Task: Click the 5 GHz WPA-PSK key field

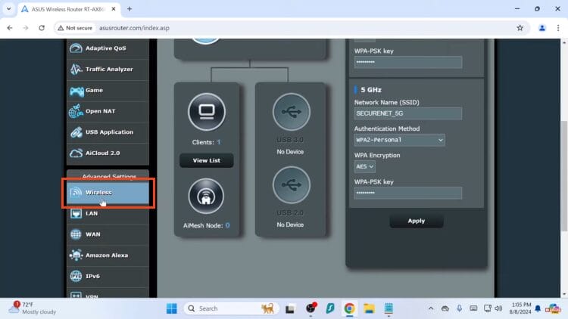Action: coord(408,193)
